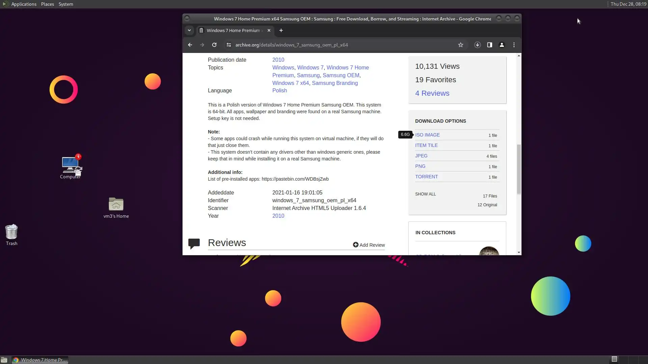
Task: Bookmark this page with star icon
Action: pyautogui.click(x=460, y=45)
